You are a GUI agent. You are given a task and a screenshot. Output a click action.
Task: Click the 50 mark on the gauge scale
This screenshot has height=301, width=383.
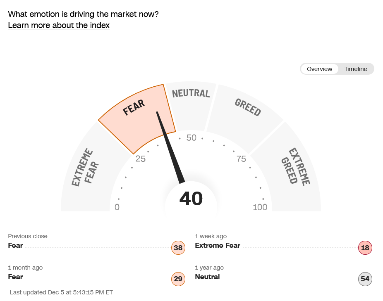[191, 137]
